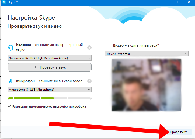Toggle automatic microphone adjustment checkbox
The width and height of the screenshot is (195, 139).
(x=9, y=106)
